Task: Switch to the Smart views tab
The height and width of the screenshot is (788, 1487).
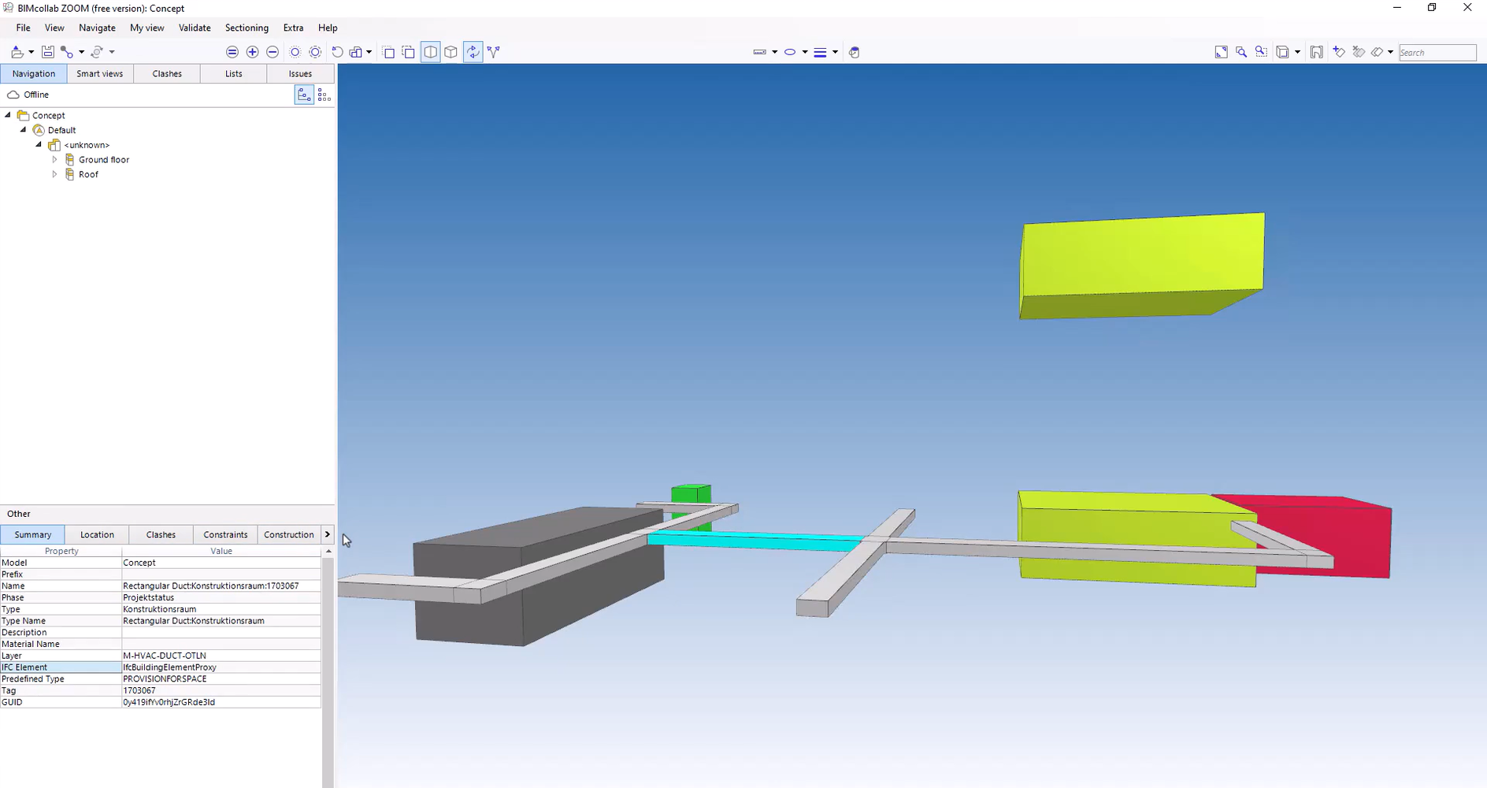Action: click(99, 73)
